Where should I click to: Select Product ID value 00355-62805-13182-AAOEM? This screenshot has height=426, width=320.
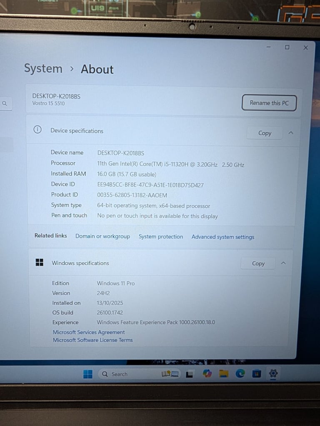132,195
